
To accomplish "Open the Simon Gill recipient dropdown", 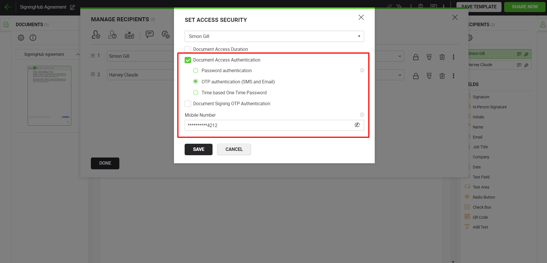I will click(274, 36).
